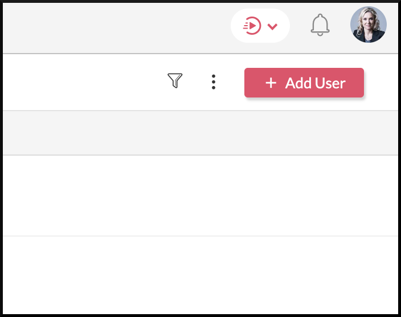
Task: Open the three-dot more options menu
Action: 214,82
